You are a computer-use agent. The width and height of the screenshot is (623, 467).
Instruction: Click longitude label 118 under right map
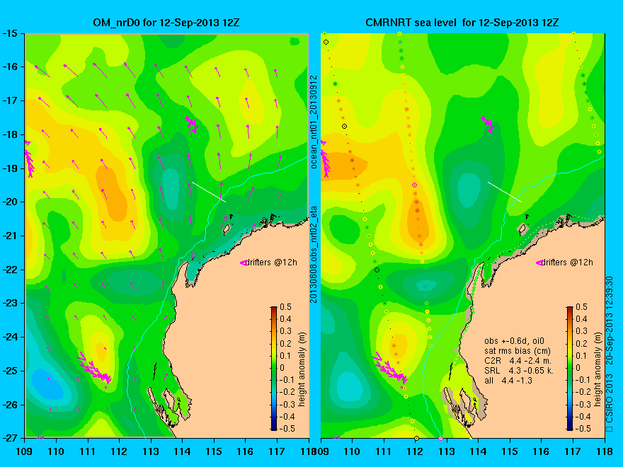(x=605, y=451)
